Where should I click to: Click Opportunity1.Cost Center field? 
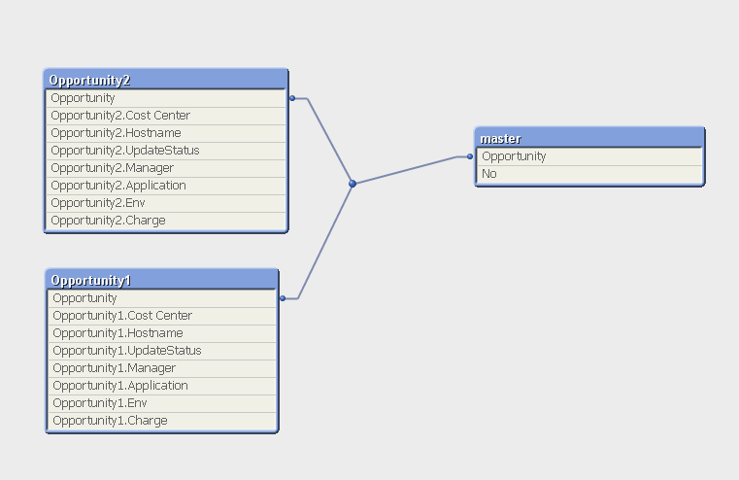click(162, 316)
